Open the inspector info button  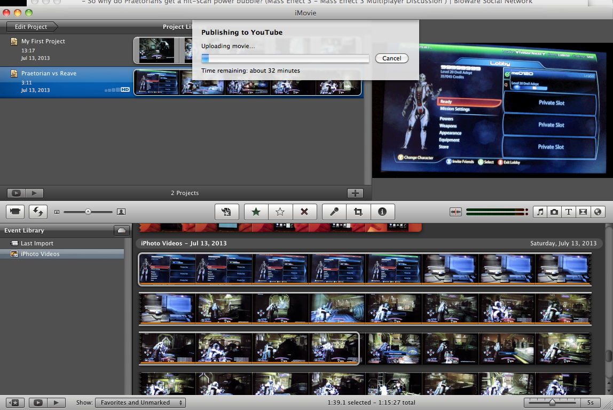pyautogui.click(x=382, y=212)
